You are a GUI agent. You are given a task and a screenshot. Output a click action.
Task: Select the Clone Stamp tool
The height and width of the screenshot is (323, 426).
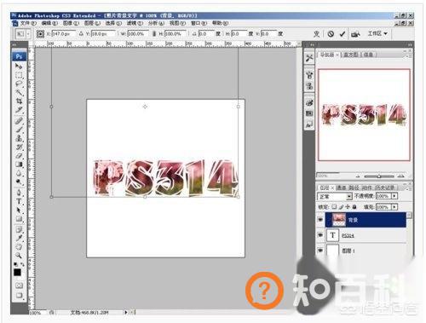click(x=19, y=138)
